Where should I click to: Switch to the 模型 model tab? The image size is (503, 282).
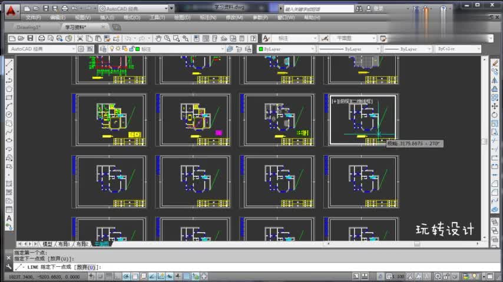pyautogui.click(x=47, y=244)
